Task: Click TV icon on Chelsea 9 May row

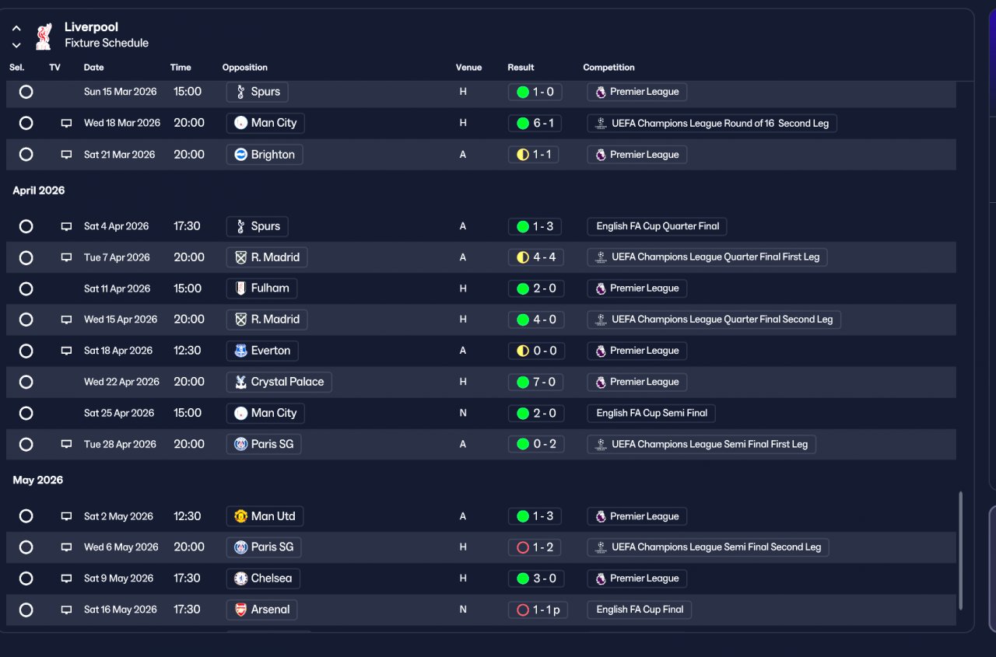Action: (x=66, y=578)
